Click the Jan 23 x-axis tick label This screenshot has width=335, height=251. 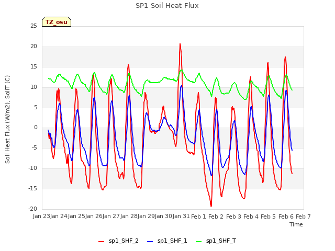(x=41, y=216)
